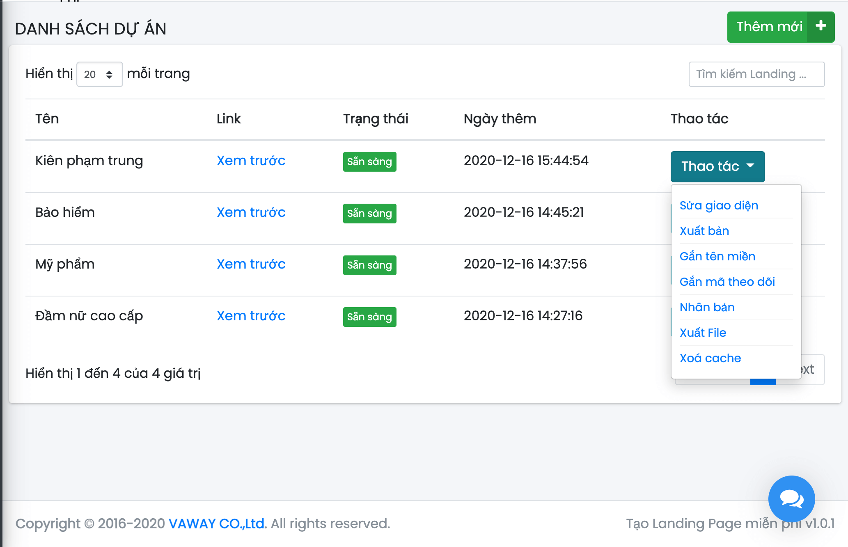Click the Tìm kiếm Landing search field
The height and width of the screenshot is (547, 848).
[756, 74]
